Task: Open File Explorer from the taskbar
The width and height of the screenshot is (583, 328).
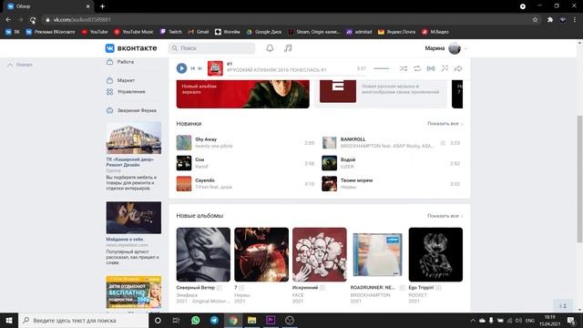Action: point(251,320)
